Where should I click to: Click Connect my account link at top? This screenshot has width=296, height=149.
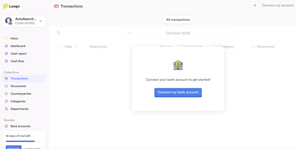pyautogui.click(x=277, y=5)
